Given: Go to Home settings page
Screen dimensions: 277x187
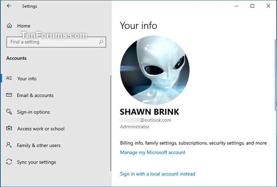Looking at the screenshot, I should click(x=24, y=26).
